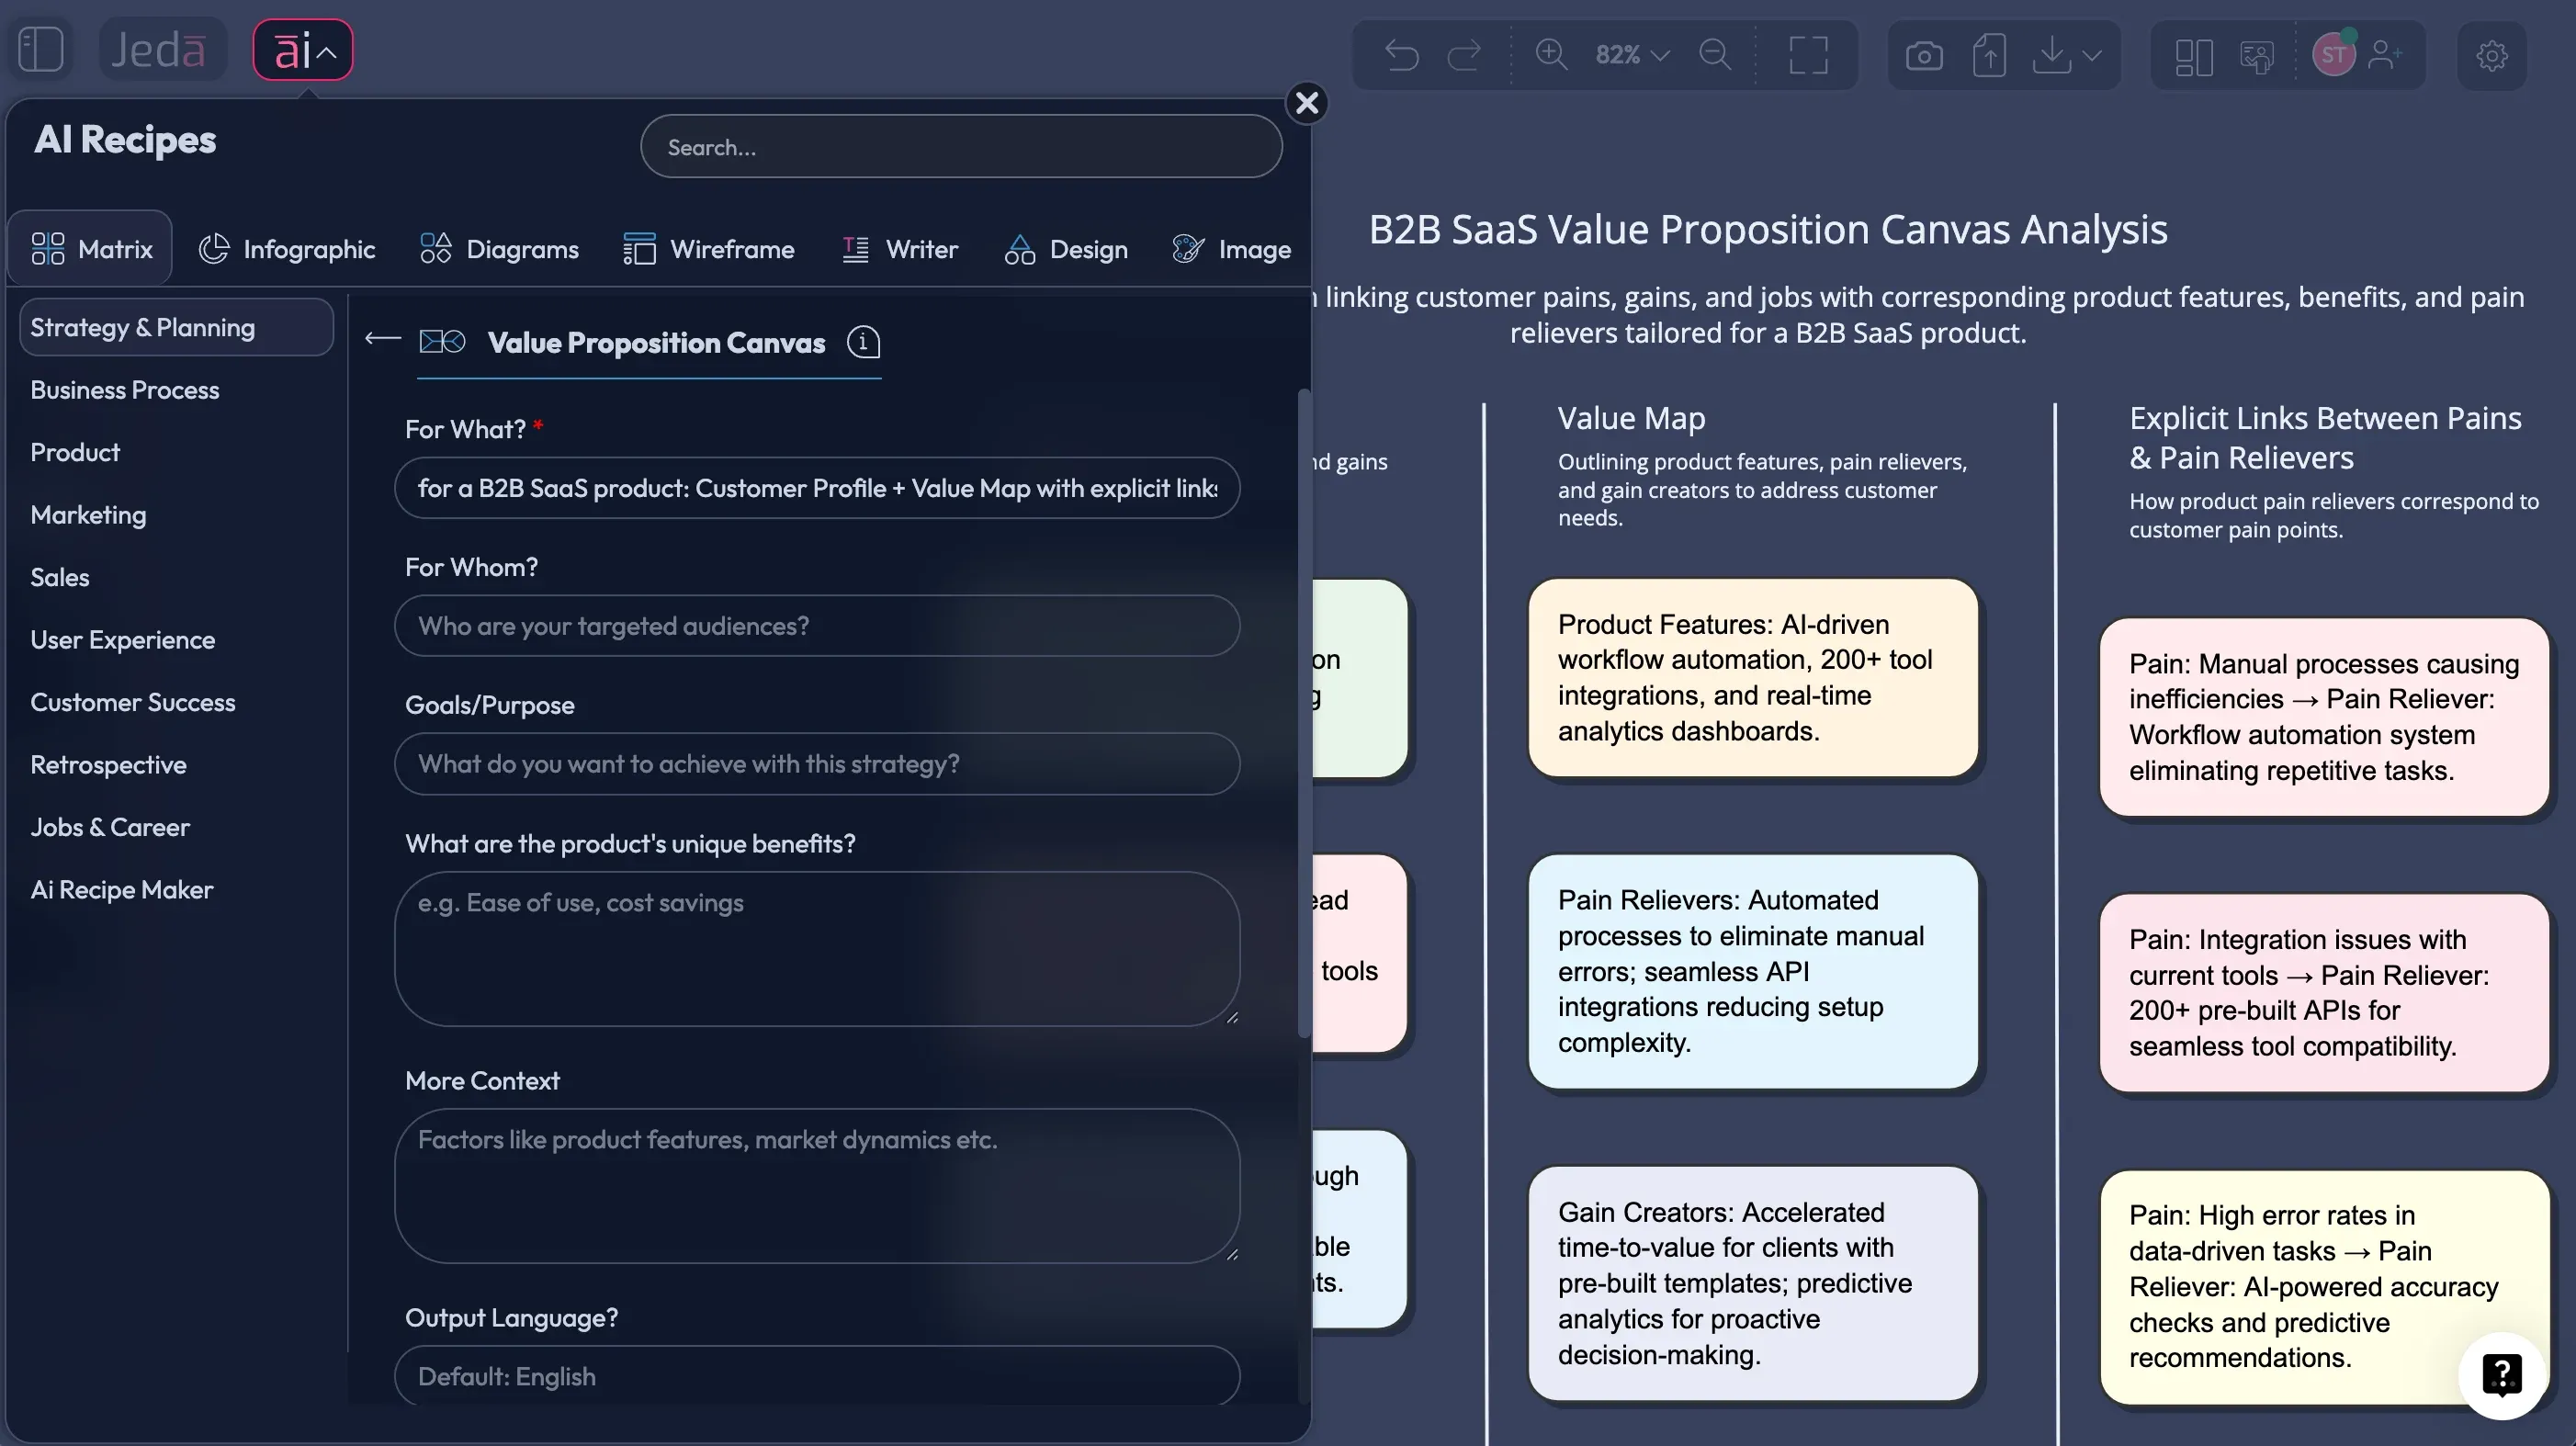Zoom out with the magnifier minus icon
The height and width of the screenshot is (1446, 2576).
[x=1714, y=55]
